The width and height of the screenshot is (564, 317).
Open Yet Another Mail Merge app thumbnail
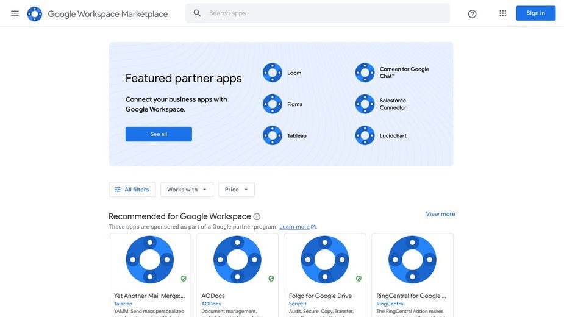149,260
